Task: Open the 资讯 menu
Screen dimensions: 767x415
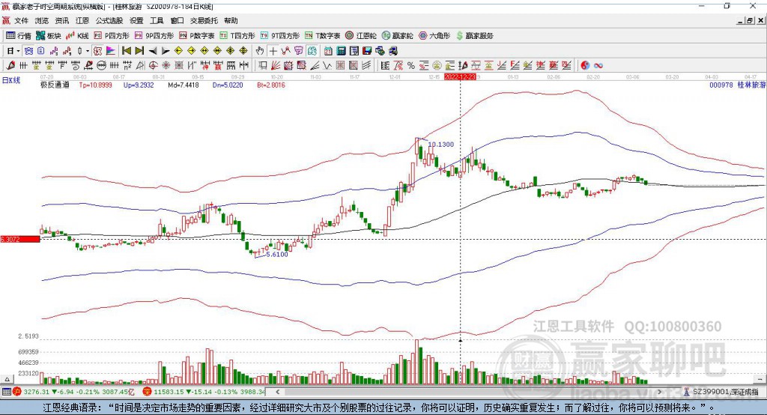Action: (62, 20)
